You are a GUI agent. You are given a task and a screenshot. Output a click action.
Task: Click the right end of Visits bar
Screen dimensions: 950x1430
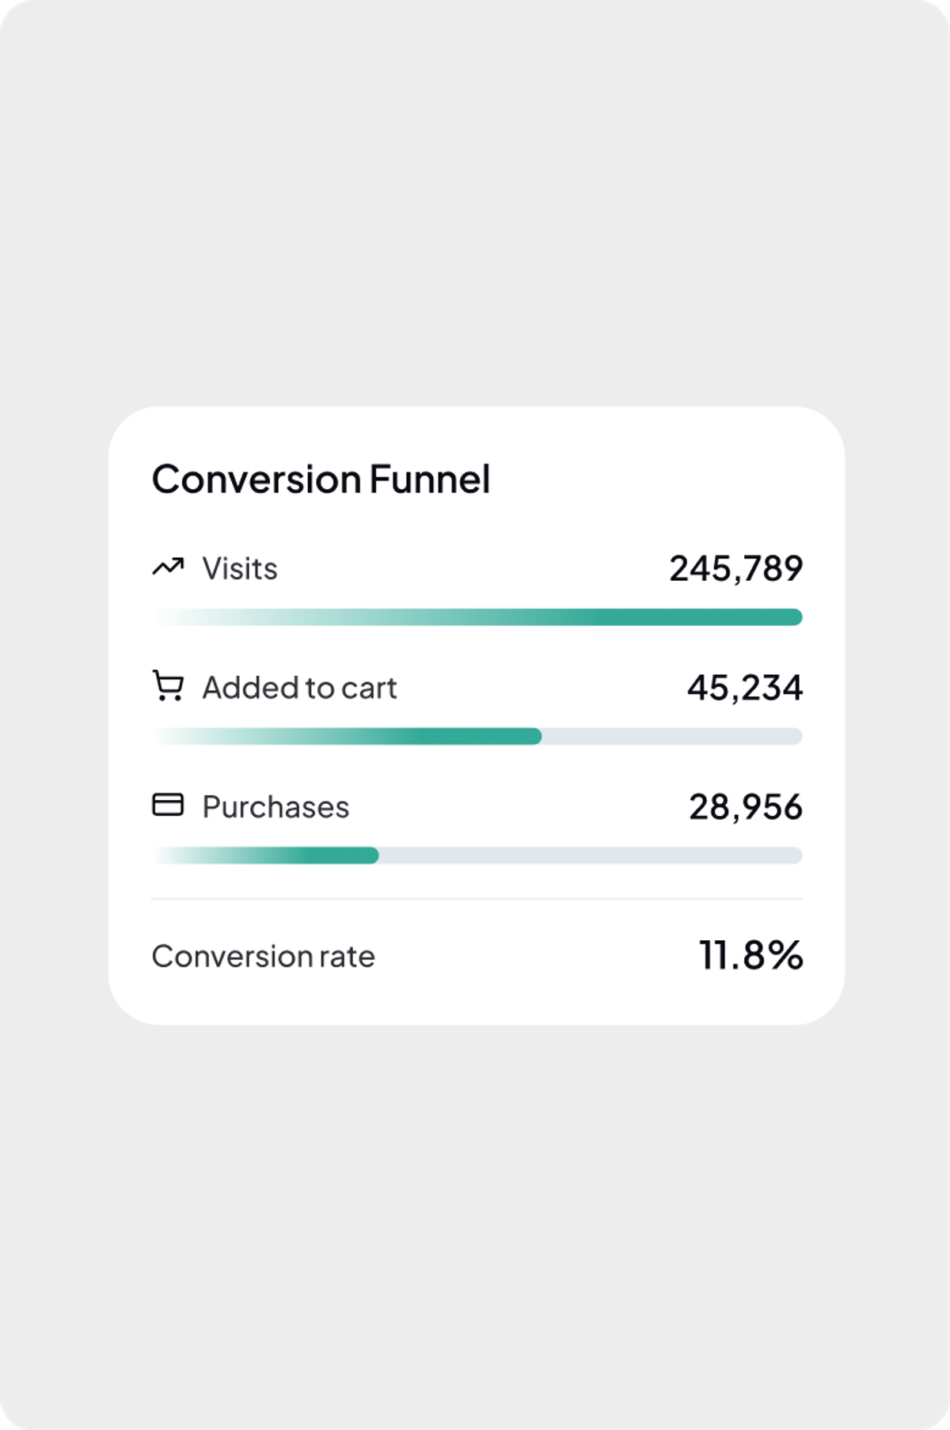pos(794,617)
